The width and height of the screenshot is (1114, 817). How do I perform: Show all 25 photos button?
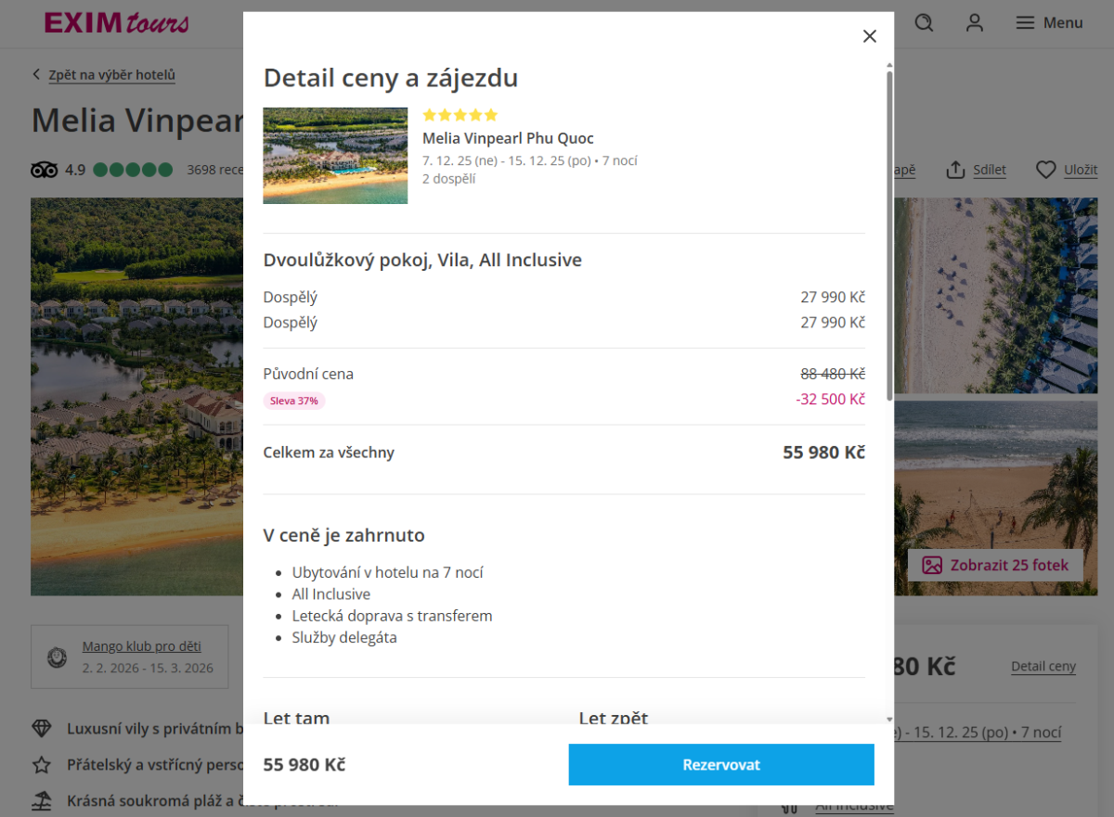[995, 565]
